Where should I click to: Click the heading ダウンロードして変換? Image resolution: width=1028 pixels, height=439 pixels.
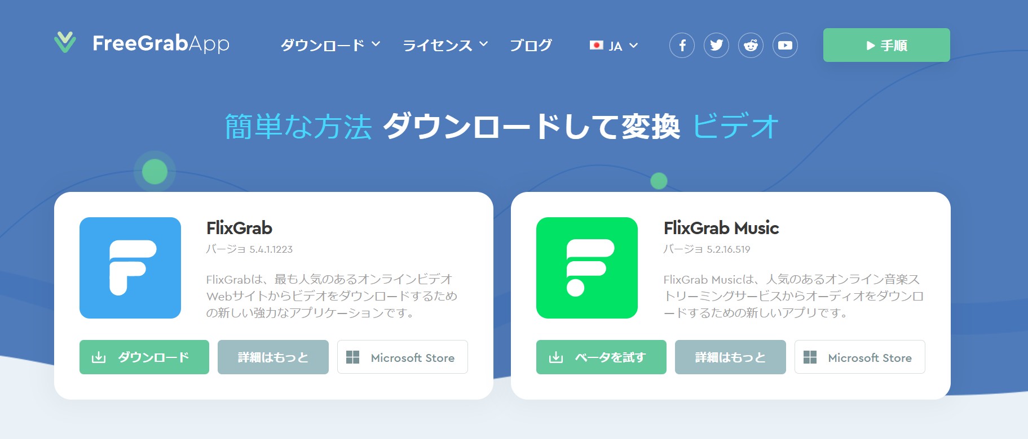click(x=532, y=126)
